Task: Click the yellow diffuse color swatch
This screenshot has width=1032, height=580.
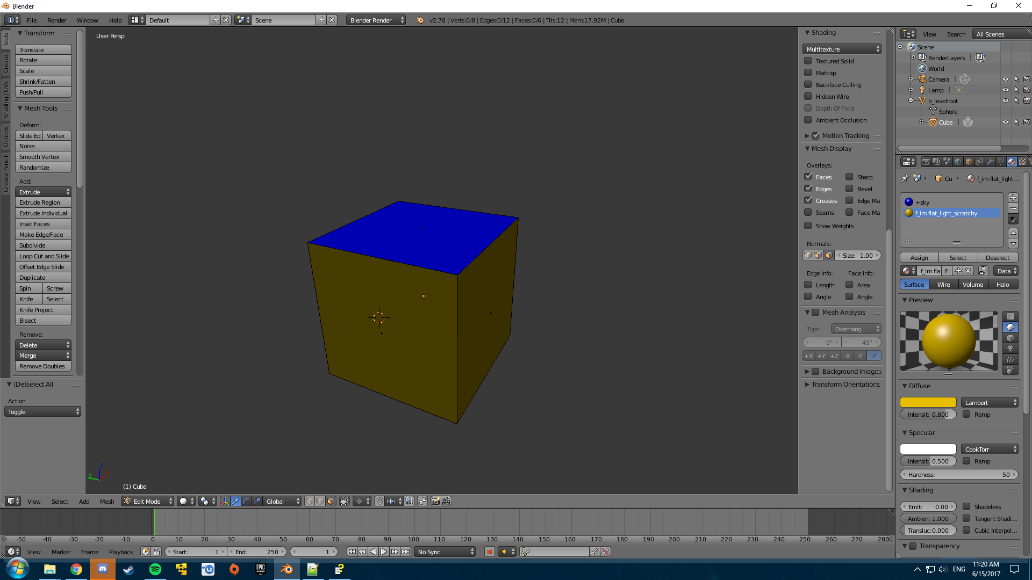Action: coord(928,402)
